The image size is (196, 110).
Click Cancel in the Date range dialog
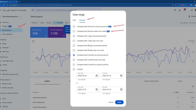click(x=111, y=102)
